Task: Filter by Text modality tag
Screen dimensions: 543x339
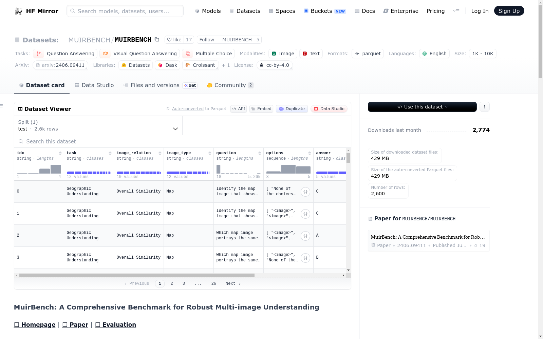Action: (311, 54)
